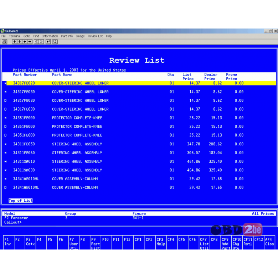Click the F11 function key button
The height and width of the screenshot is (278, 278).
pos(117,242)
